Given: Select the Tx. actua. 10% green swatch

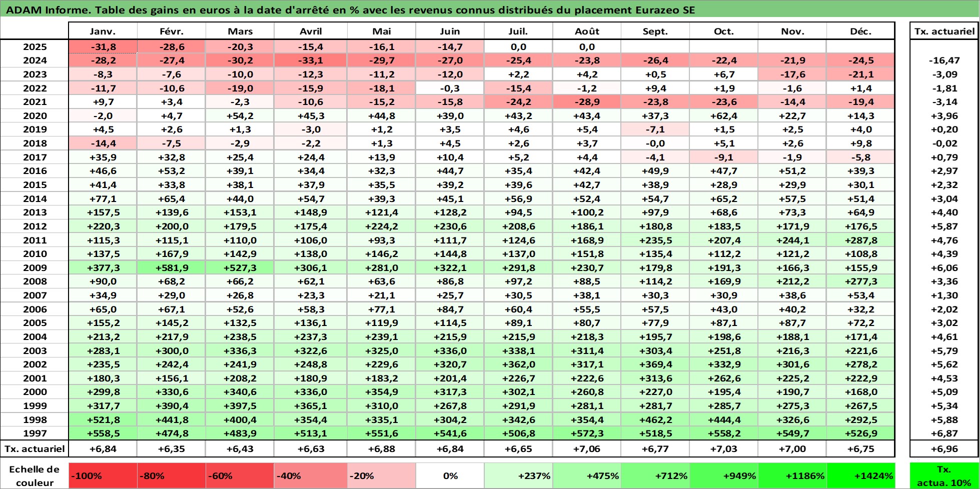Looking at the screenshot, I should click(x=944, y=476).
